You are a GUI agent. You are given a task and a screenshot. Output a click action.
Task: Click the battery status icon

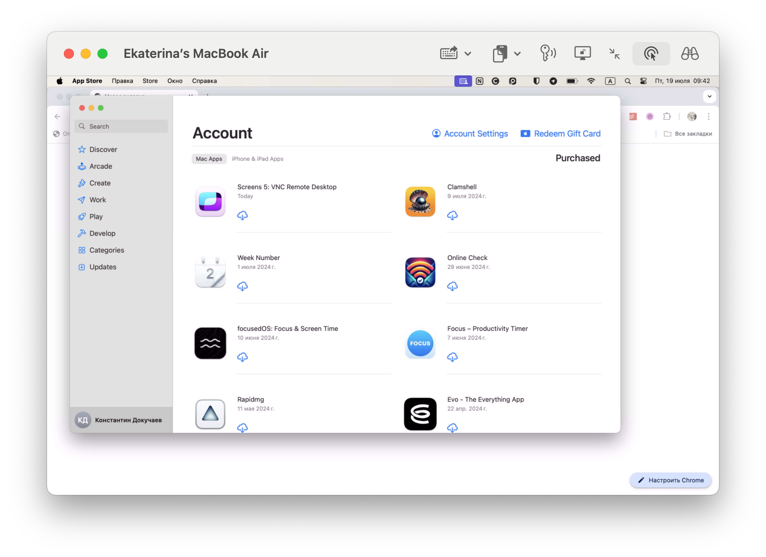click(572, 81)
